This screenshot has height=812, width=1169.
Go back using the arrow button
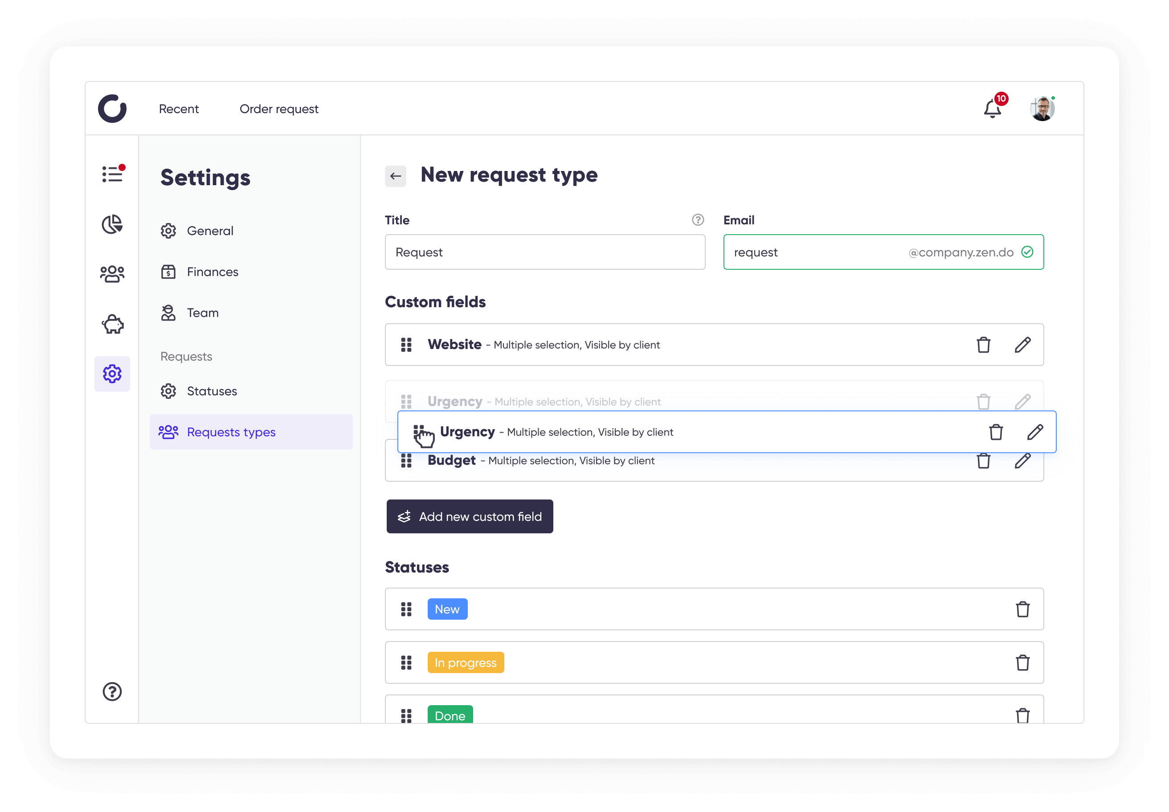[x=395, y=176]
